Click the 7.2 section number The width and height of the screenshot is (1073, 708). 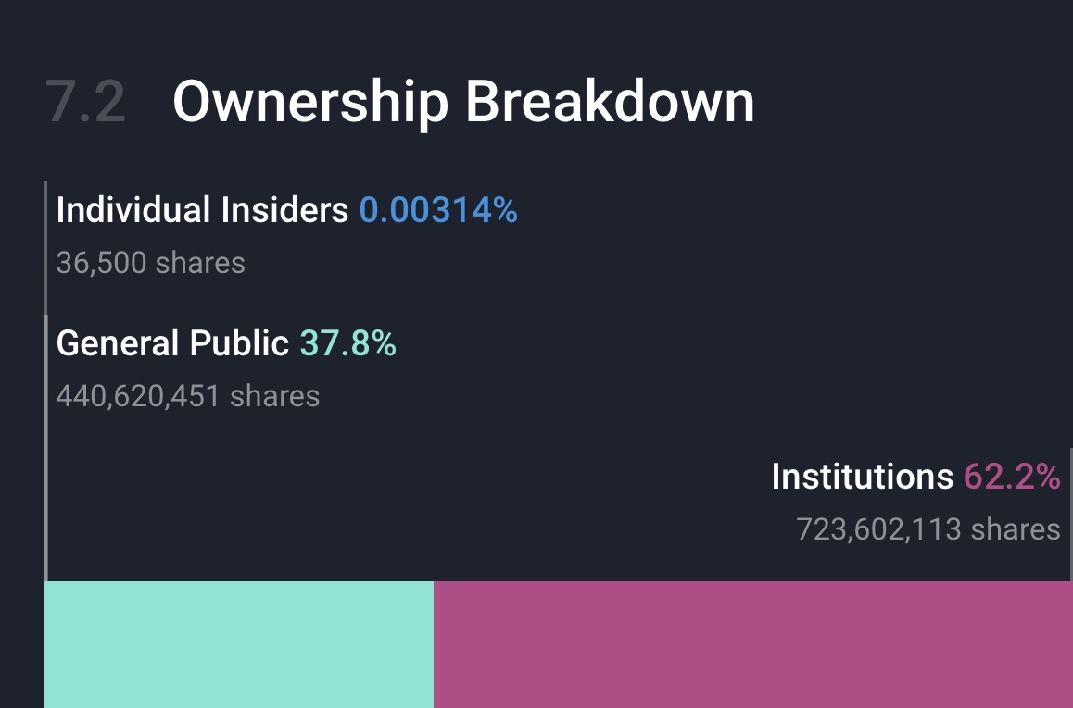(x=85, y=102)
